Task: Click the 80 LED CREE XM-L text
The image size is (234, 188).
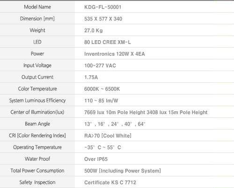Action: 108,42
